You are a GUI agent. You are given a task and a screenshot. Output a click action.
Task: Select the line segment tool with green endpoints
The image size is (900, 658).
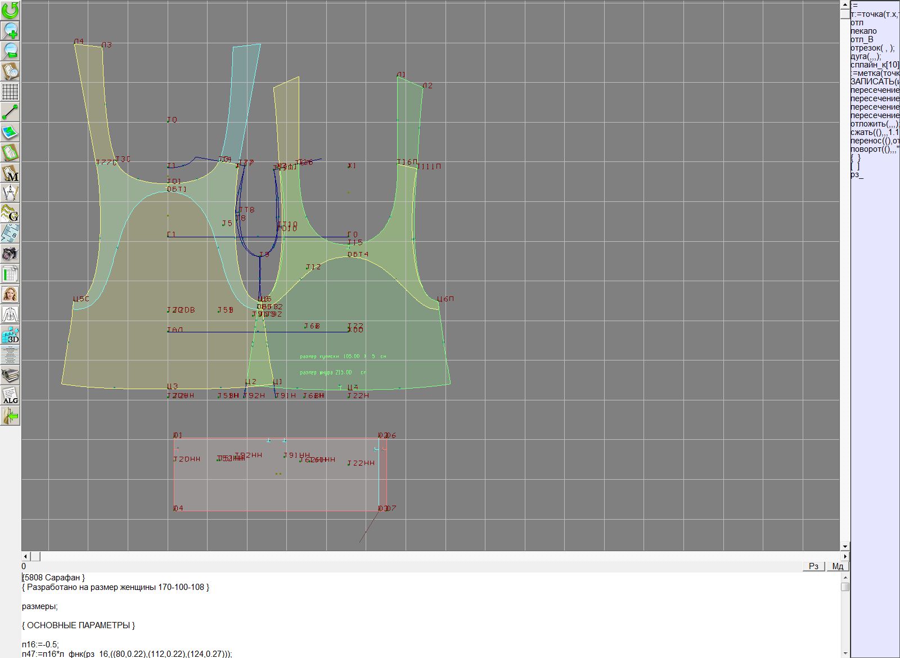[10, 112]
